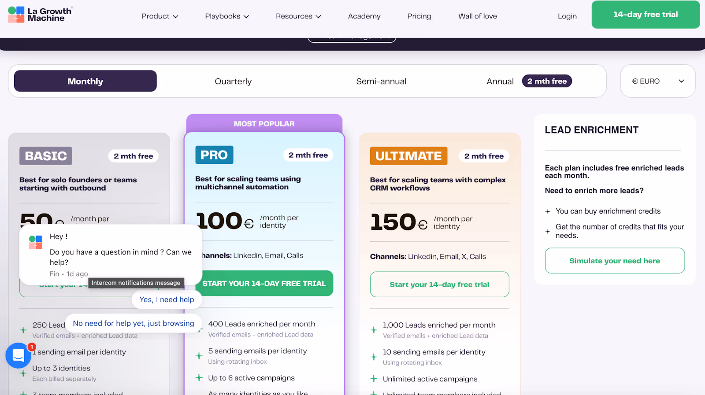Viewport: 705px width, 395px height.
Task: Click the '2 mth free' badge beside Annual
Action: click(x=547, y=81)
